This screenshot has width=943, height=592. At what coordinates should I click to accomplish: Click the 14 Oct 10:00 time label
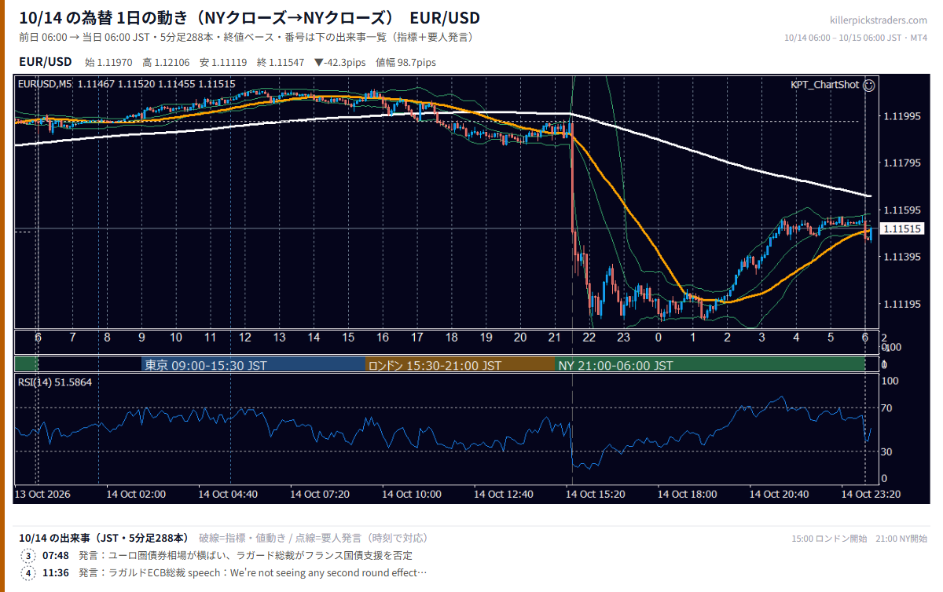(x=412, y=495)
